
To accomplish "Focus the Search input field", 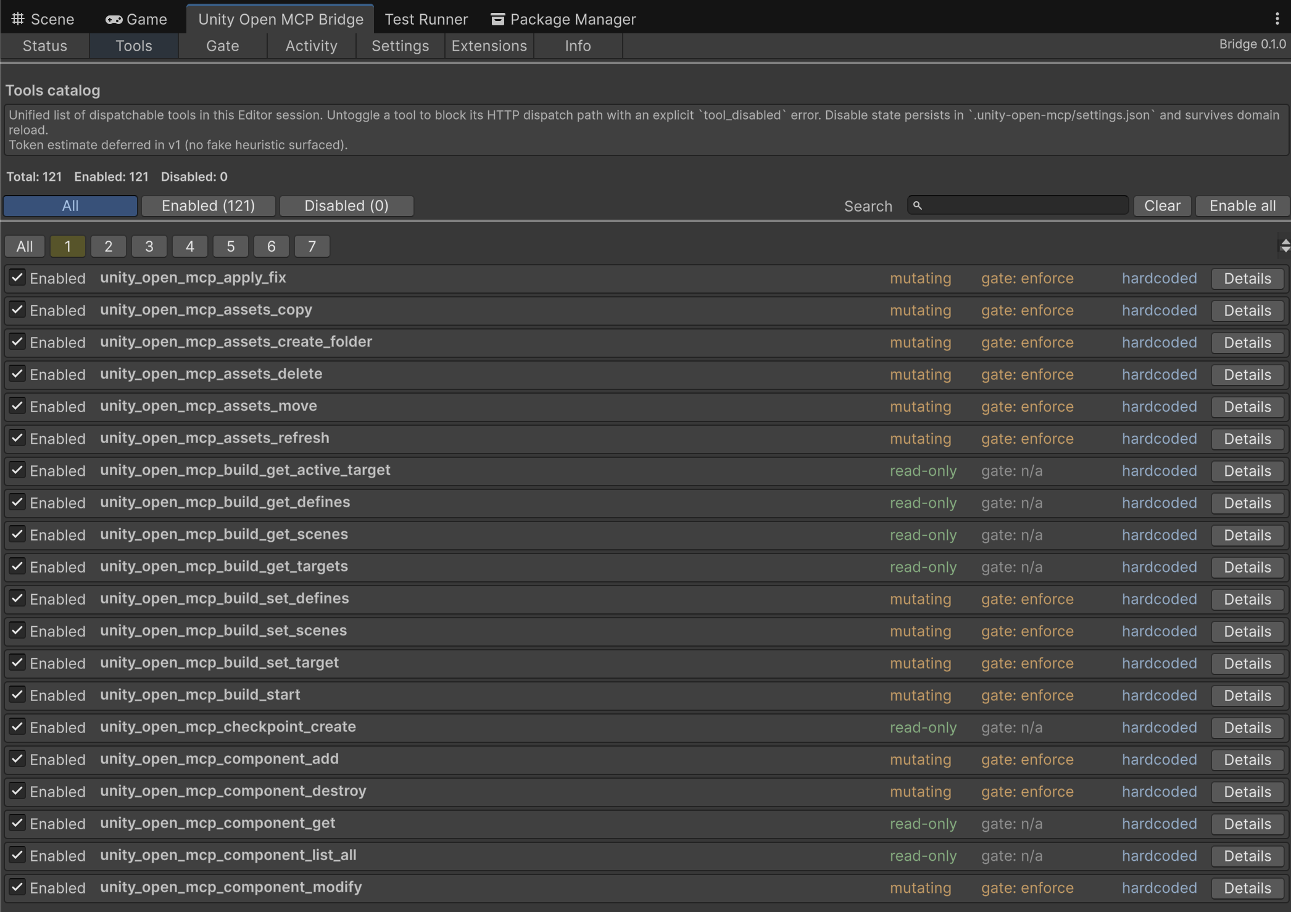I will coord(1018,205).
